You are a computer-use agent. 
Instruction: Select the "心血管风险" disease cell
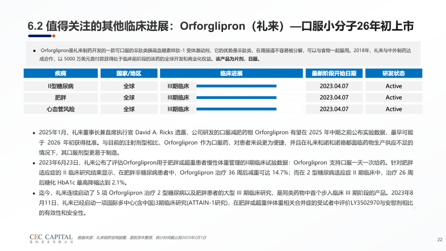pyautogui.click(x=61, y=109)
